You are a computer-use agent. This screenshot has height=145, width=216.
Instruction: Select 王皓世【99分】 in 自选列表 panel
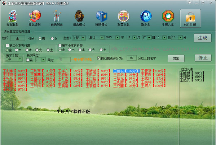[192, 73]
